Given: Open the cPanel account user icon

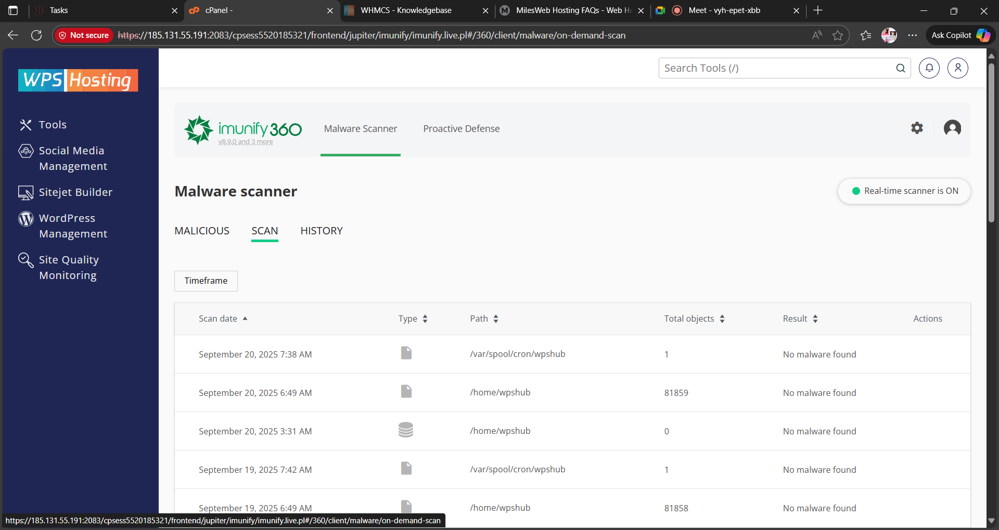Looking at the screenshot, I should pyautogui.click(x=957, y=68).
